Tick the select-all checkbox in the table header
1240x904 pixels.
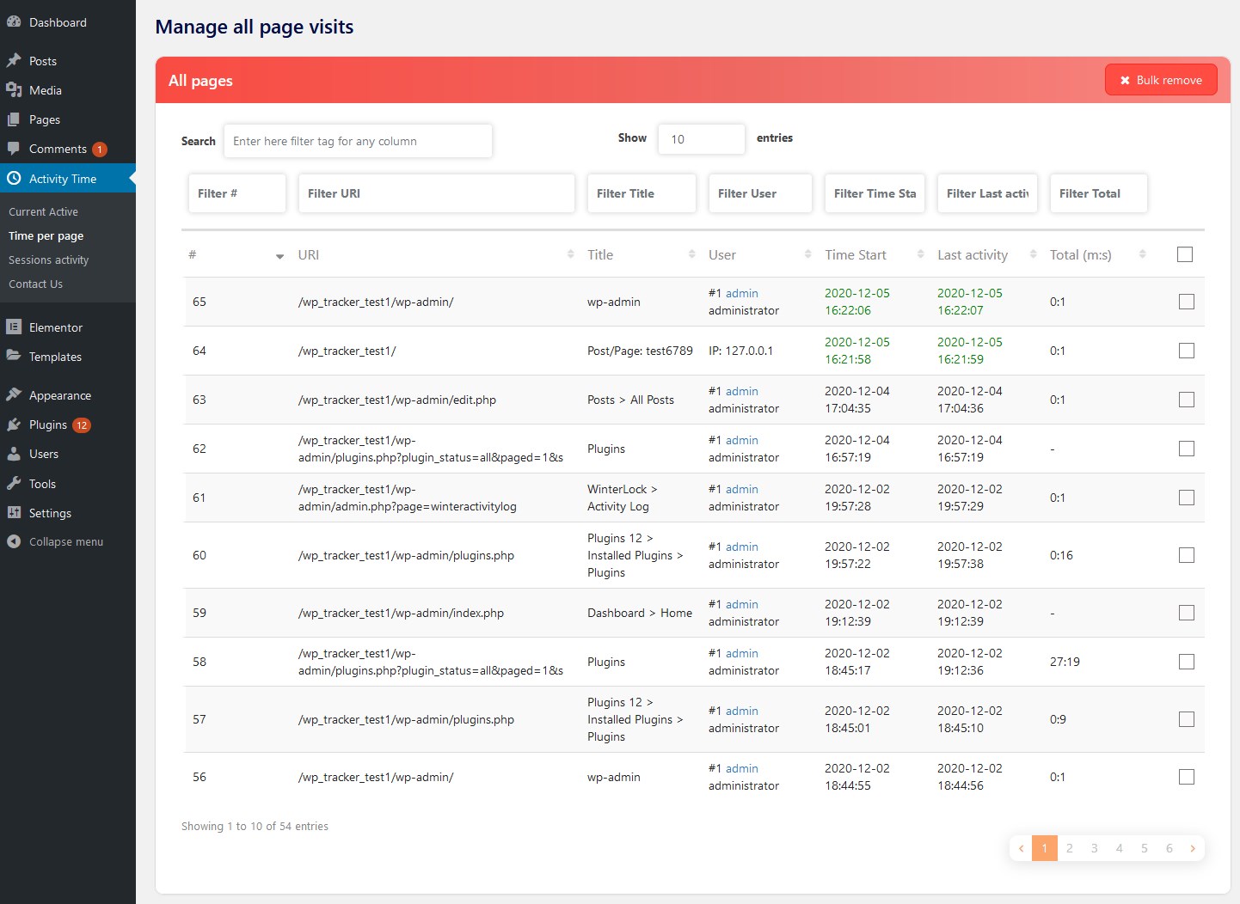pos(1185,254)
